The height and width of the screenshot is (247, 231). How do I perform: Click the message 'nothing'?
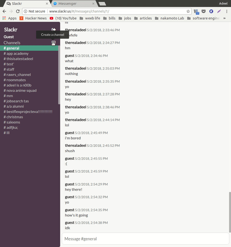tap(71, 74)
